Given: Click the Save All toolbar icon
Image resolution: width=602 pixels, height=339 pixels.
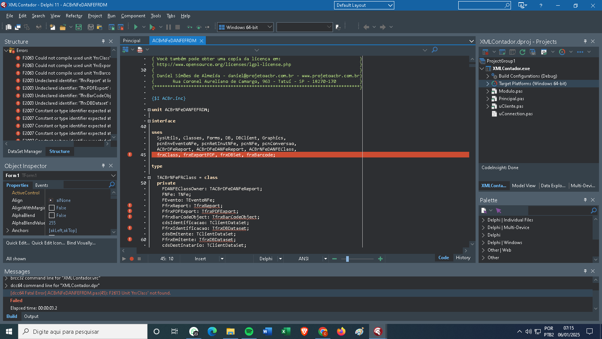Looking at the screenshot, I should [x=90, y=27].
